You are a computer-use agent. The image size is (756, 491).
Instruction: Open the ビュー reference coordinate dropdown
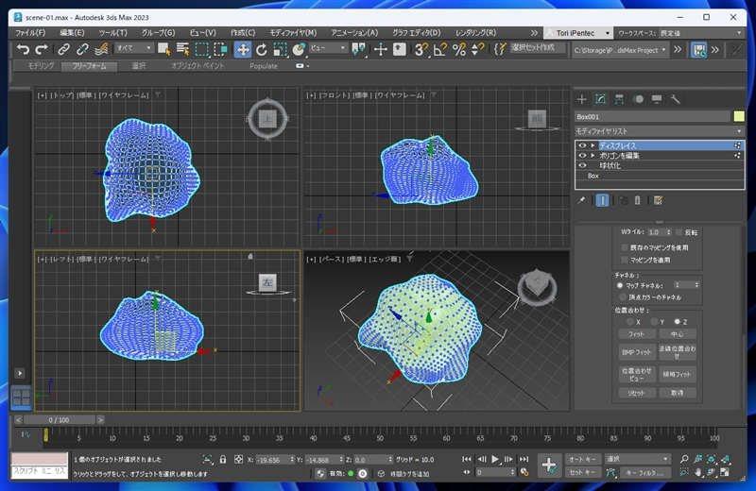pyautogui.click(x=328, y=48)
